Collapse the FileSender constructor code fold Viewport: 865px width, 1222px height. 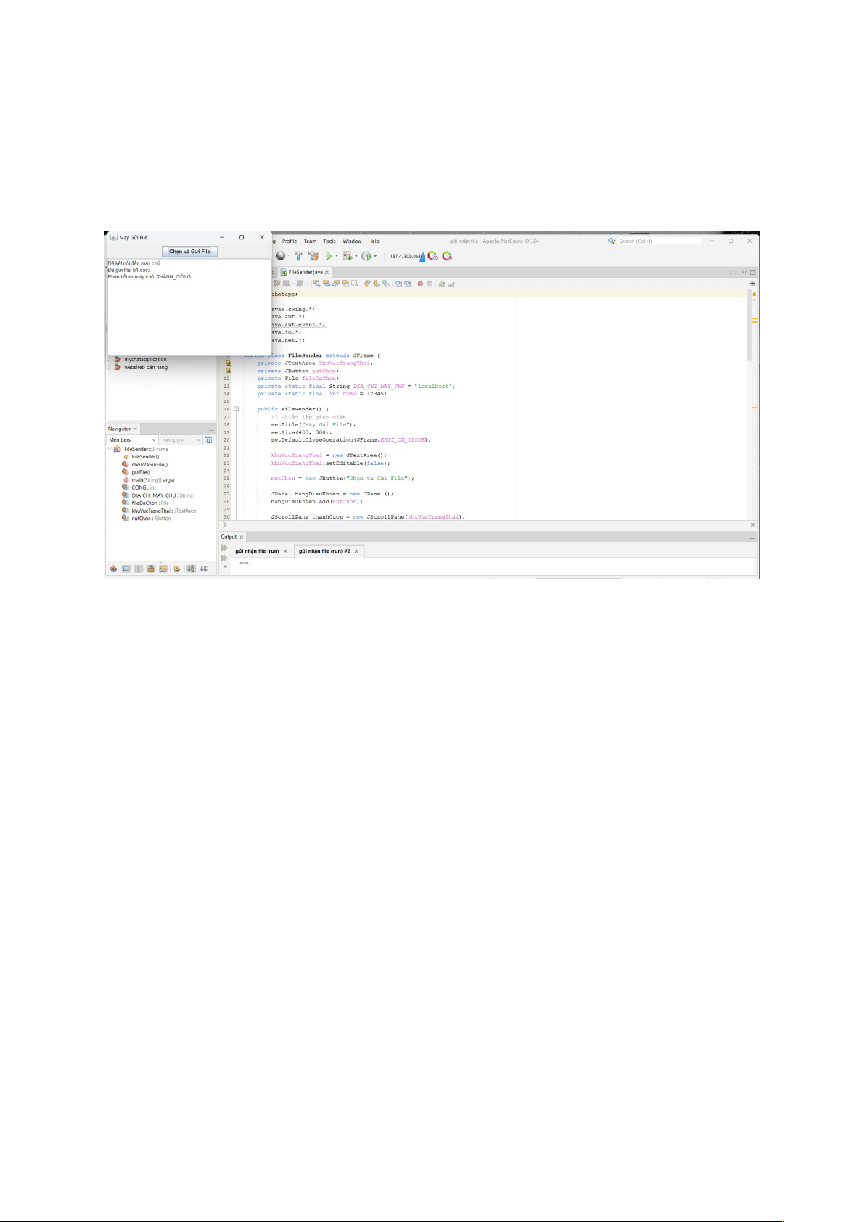236,409
